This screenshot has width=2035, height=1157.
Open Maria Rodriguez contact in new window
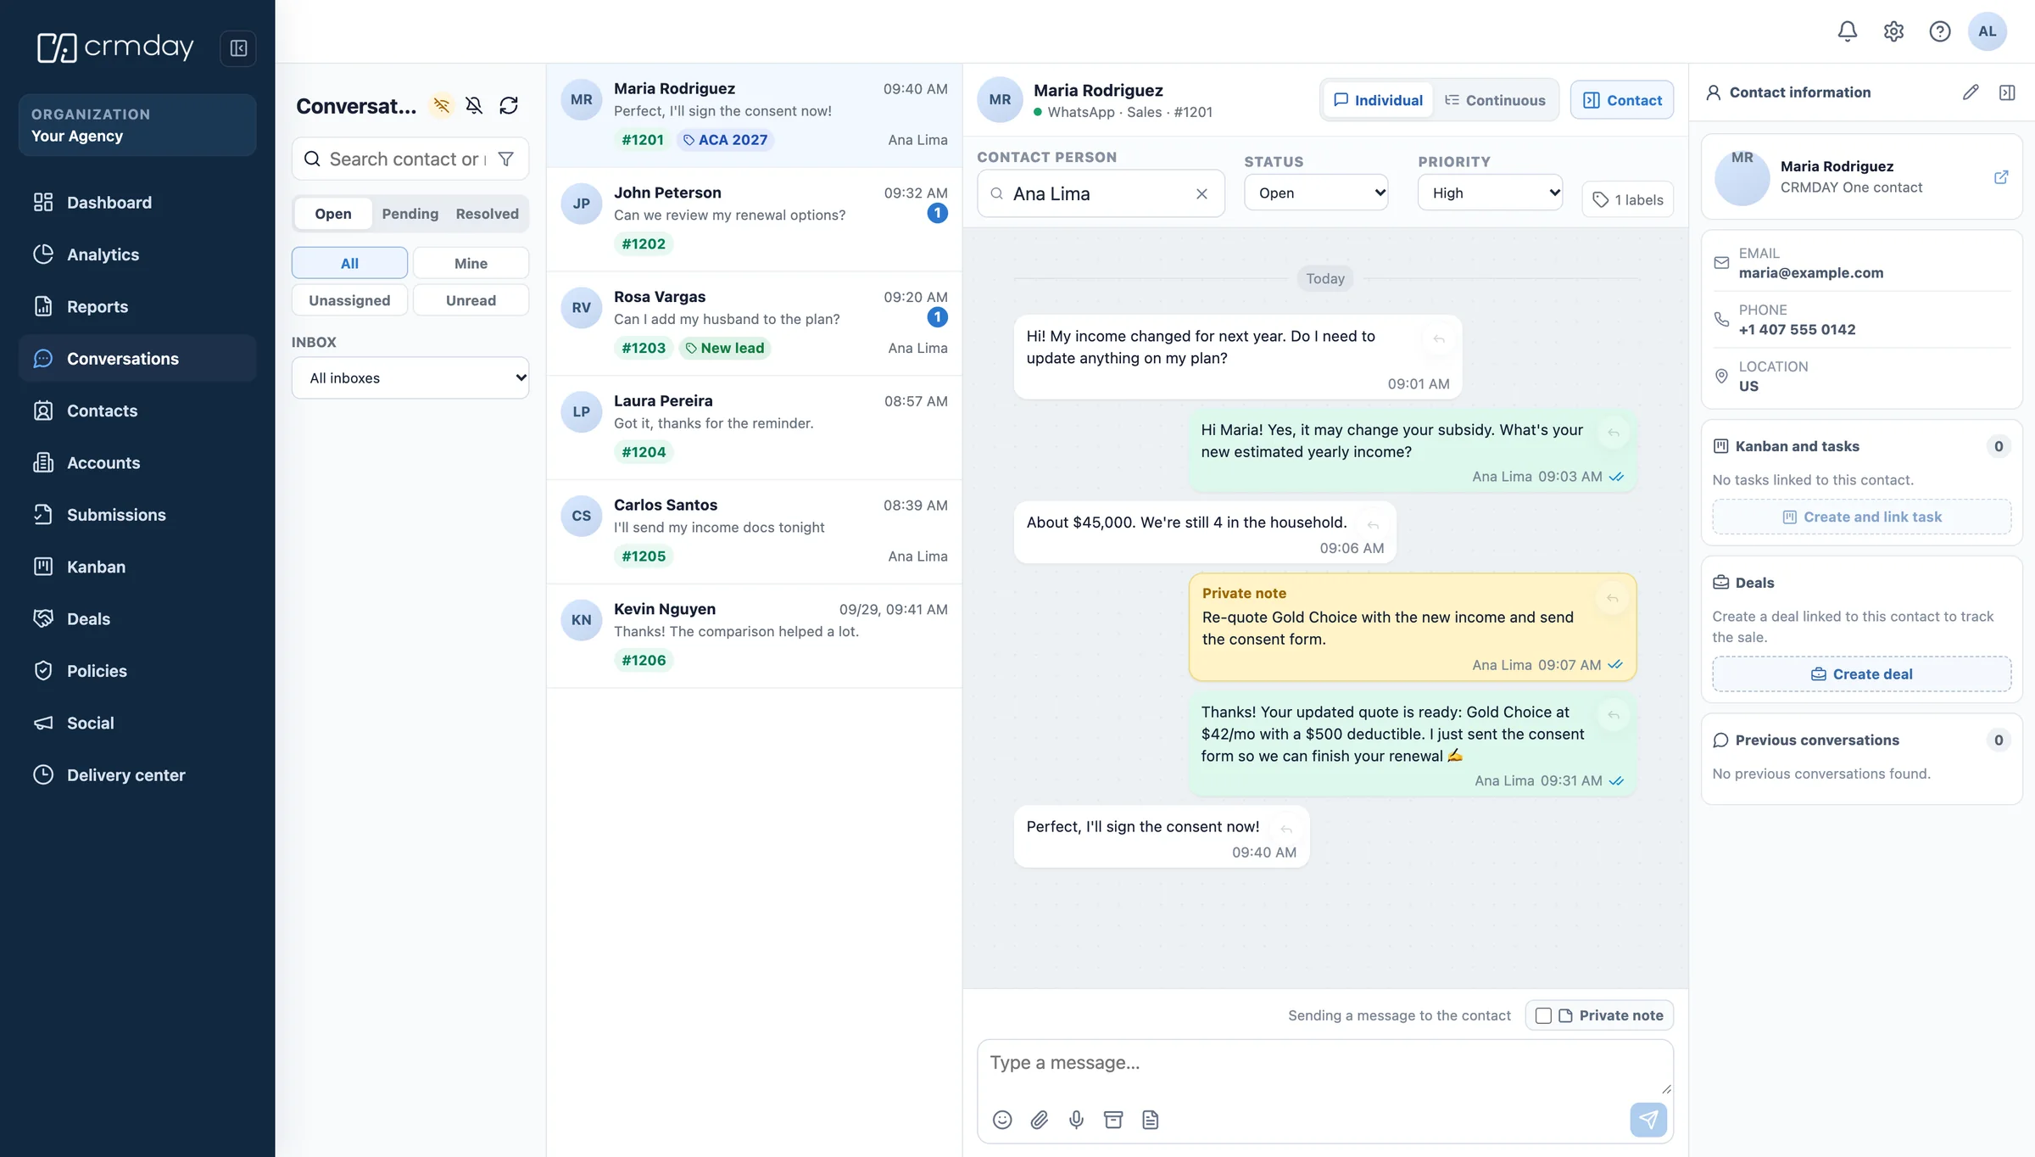[x=2001, y=176]
